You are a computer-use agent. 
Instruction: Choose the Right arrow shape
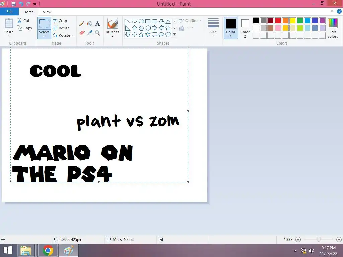tap(154, 28)
